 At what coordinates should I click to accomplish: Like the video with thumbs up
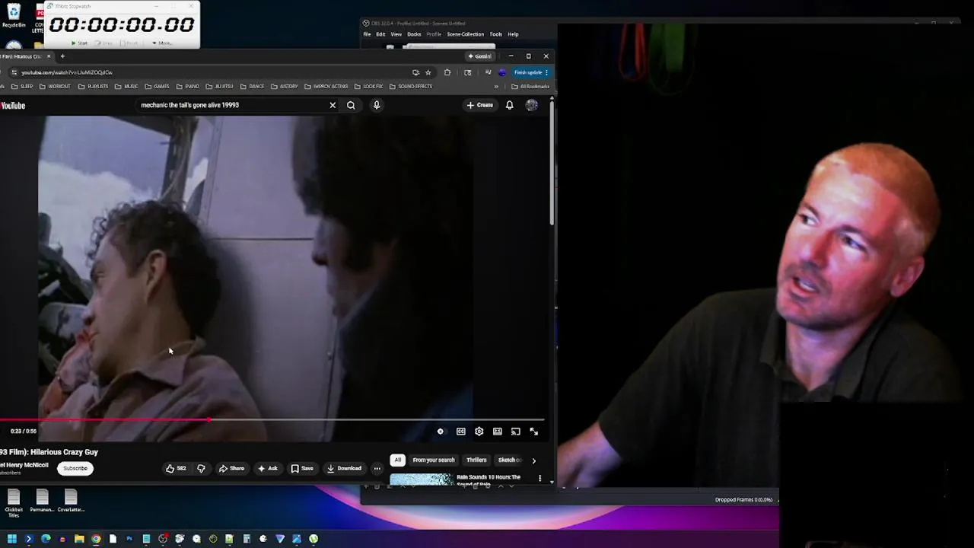click(x=176, y=468)
